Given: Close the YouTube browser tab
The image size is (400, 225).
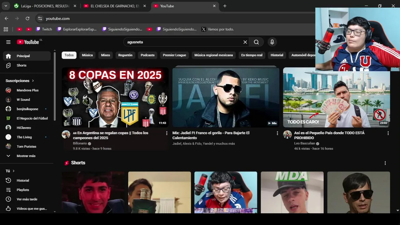Looking at the screenshot, I should [x=214, y=6].
